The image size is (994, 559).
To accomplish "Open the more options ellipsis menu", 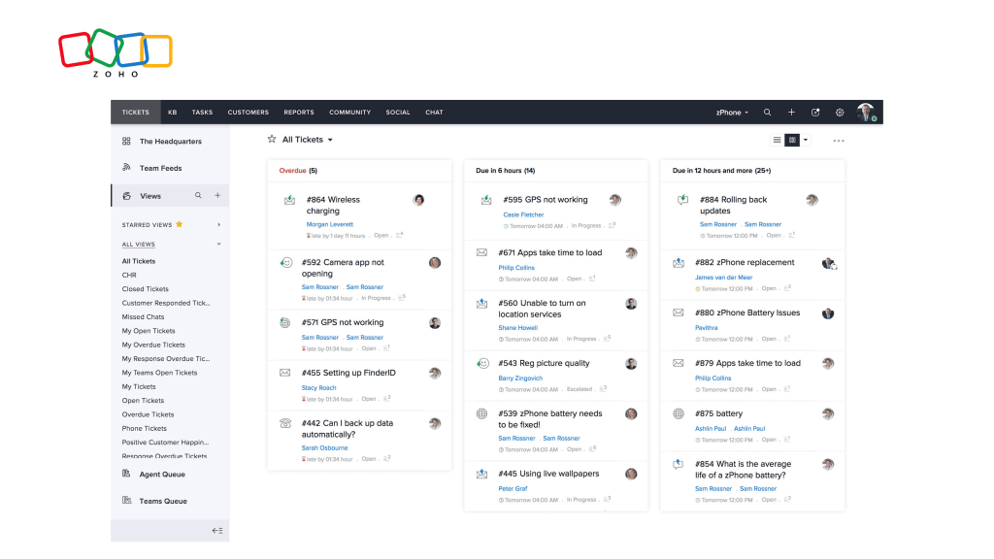I will [839, 141].
